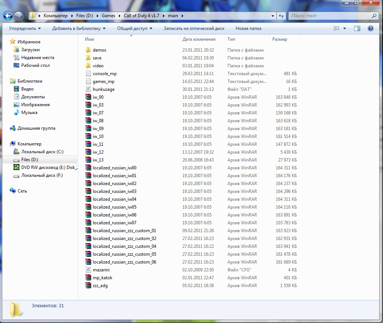
Task: Sort by 'Размер' column header
Action: pos(280,39)
